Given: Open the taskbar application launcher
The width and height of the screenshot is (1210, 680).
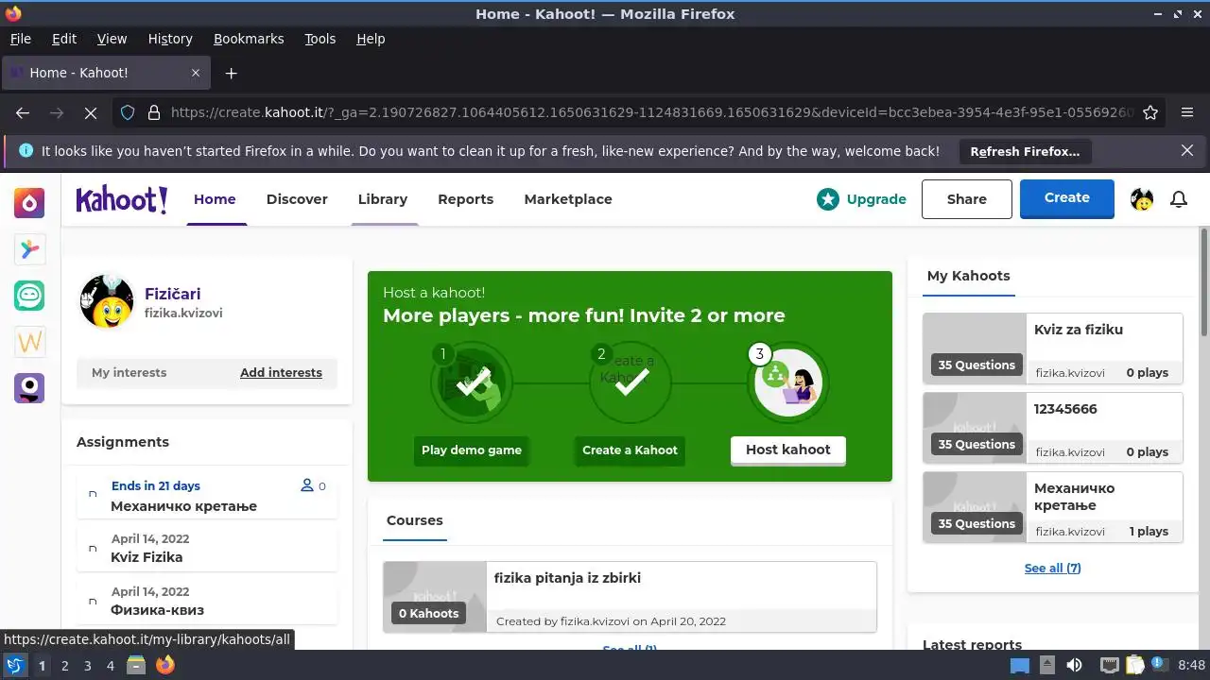Looking at the screenshot, I should click(14, 666).
